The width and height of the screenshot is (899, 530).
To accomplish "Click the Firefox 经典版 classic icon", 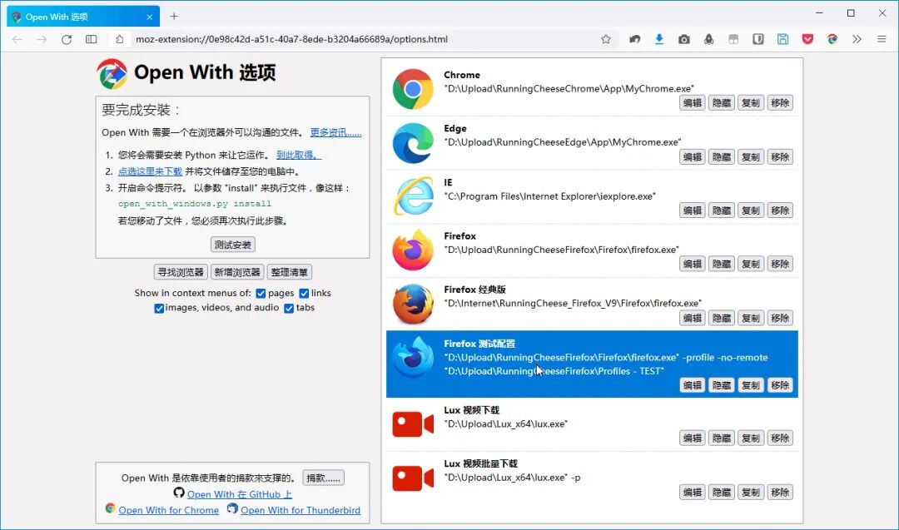I will pos(413,304).
